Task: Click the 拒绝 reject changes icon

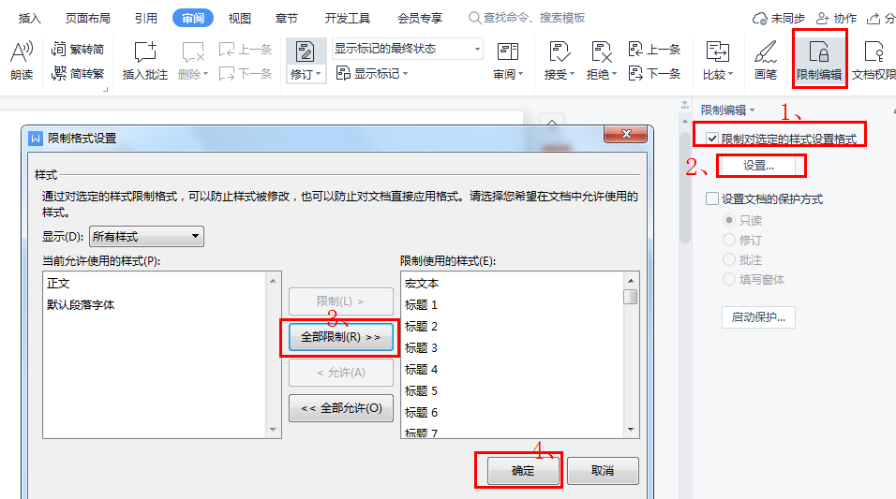Action: [601, 52]
